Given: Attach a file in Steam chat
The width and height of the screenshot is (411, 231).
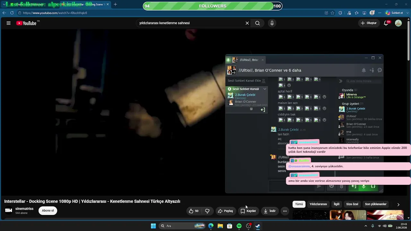Looking at the screenshot, I should 341,186.
